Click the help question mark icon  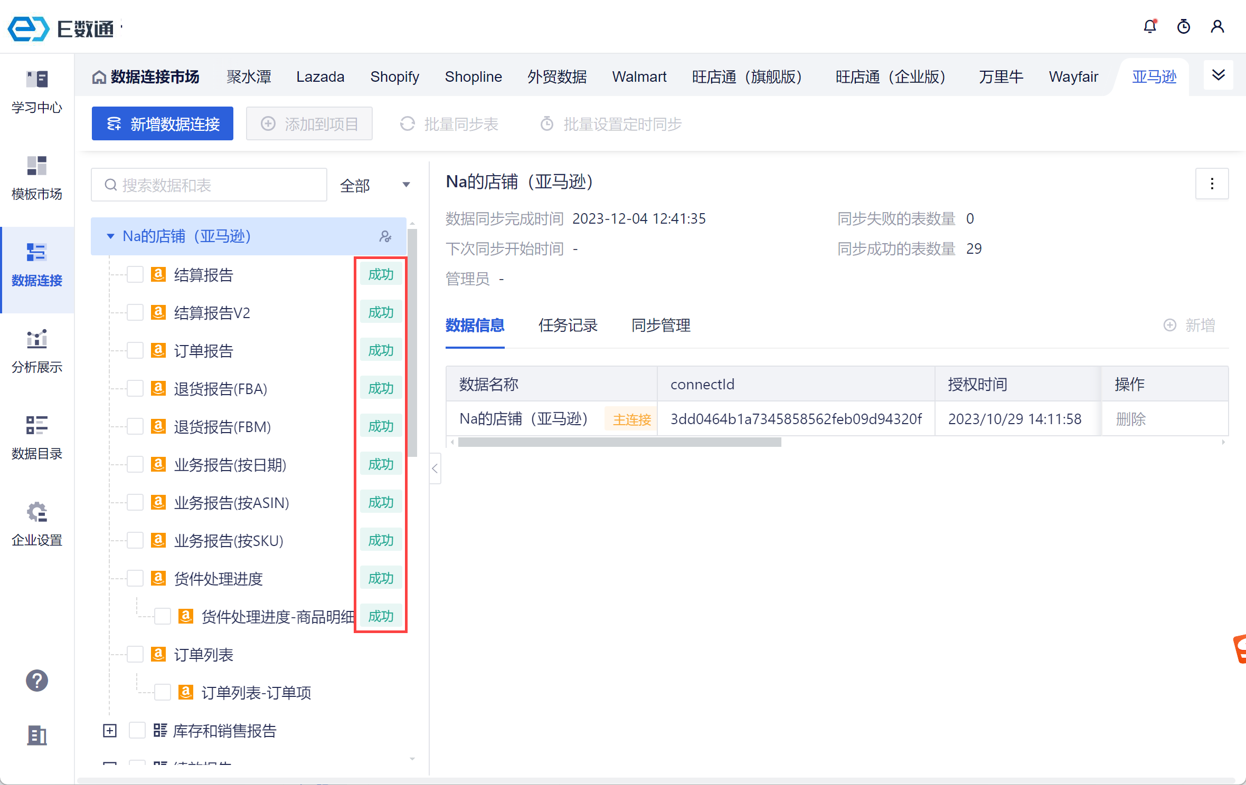[x=37, y=681]
